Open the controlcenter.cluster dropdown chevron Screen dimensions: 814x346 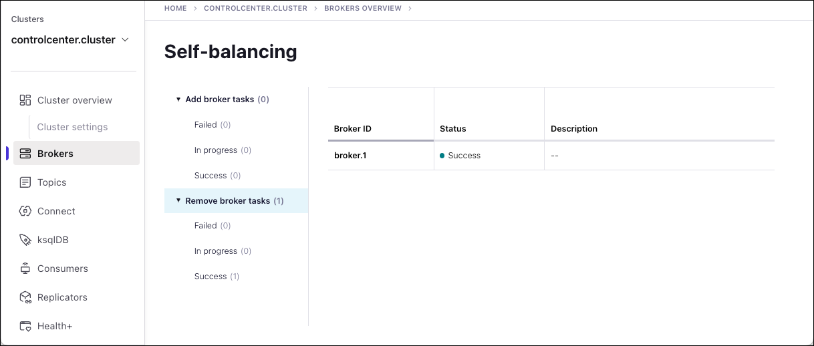click(x=125, y=40)
